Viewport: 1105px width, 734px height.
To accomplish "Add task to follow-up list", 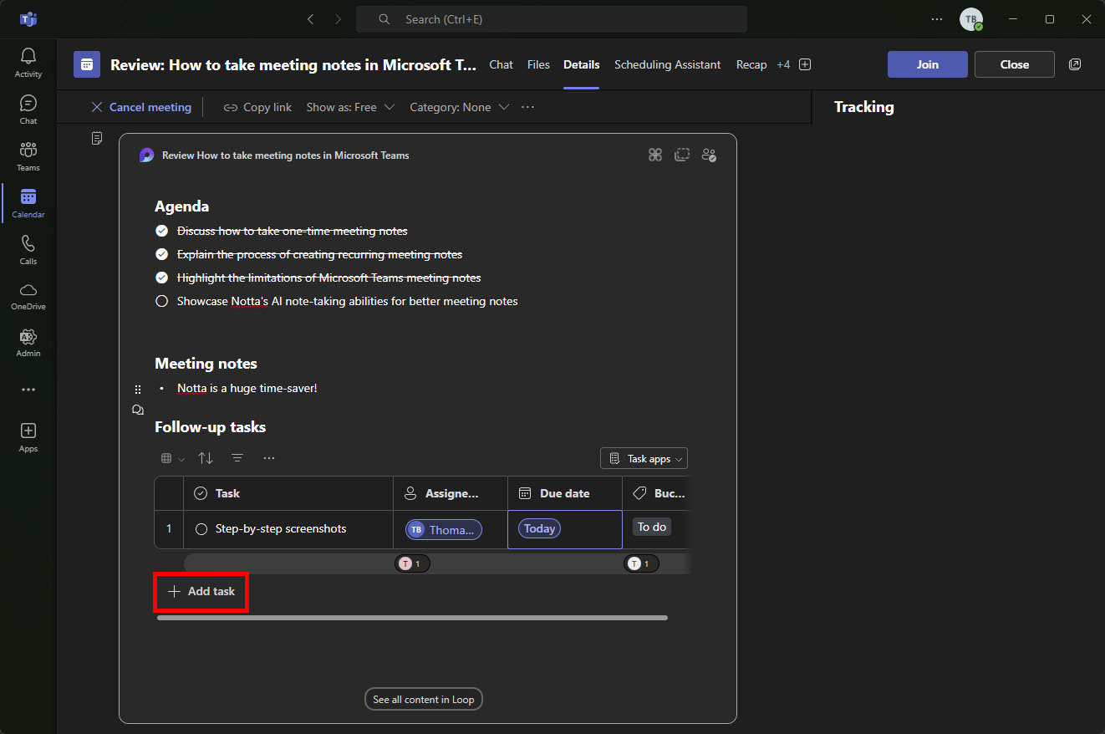I will coord(201,591).
